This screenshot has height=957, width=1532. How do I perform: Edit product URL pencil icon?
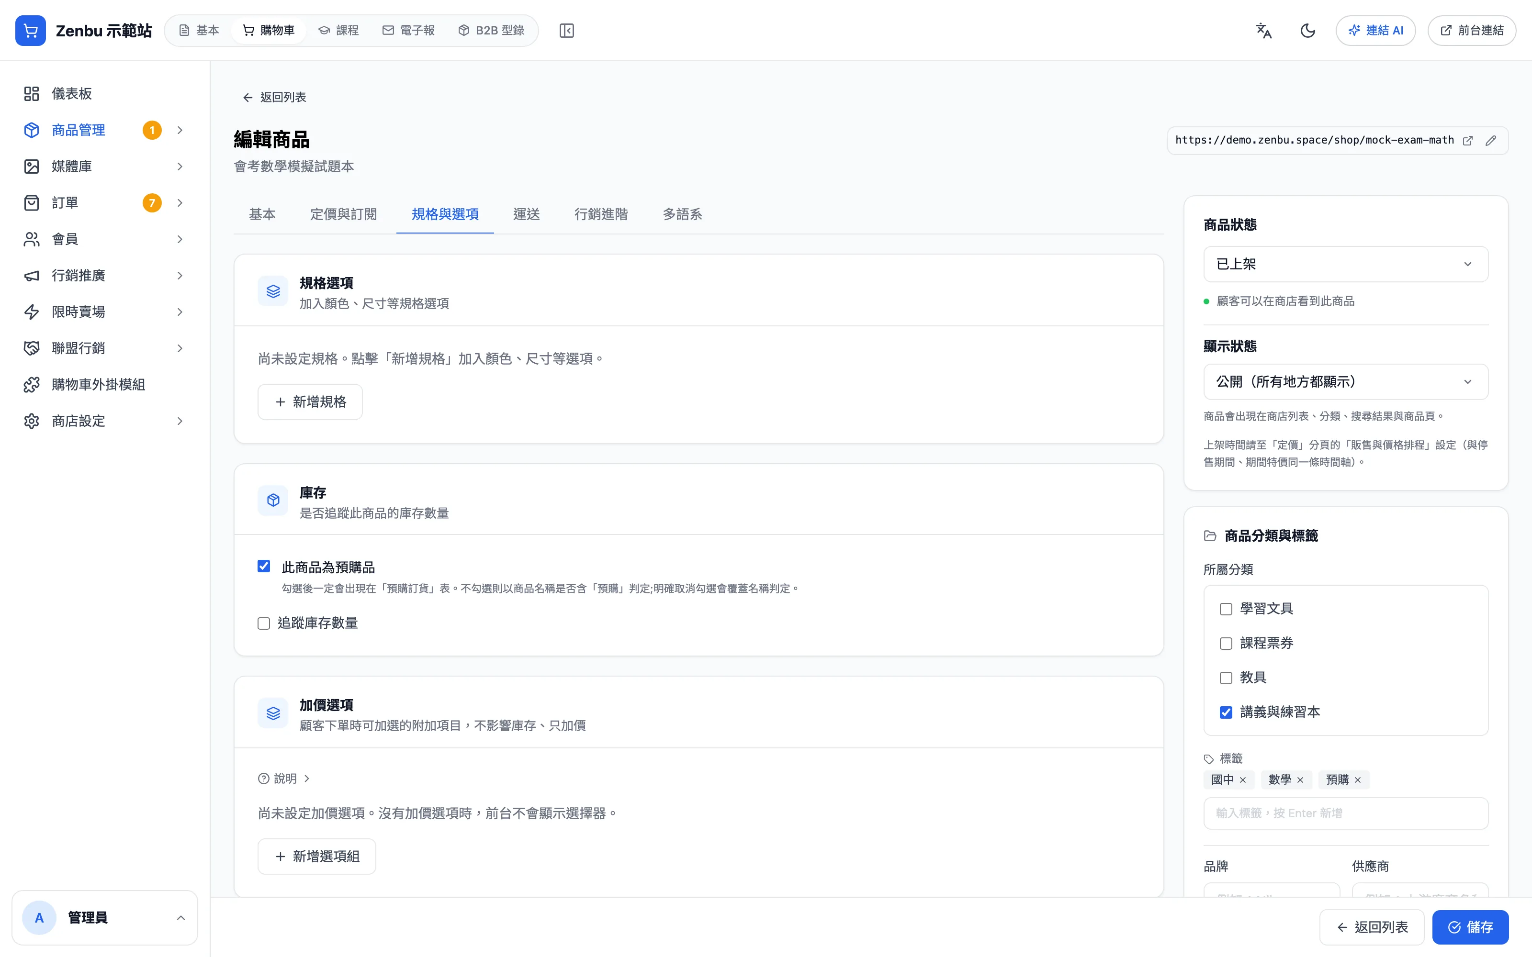coord(1491,141)
